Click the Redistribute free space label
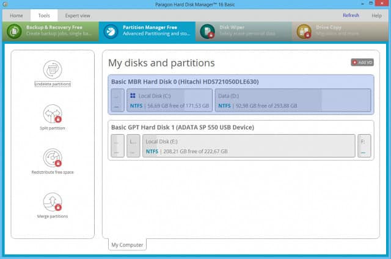Viewport: 391px width, 259px height. [x=53, y=172]
